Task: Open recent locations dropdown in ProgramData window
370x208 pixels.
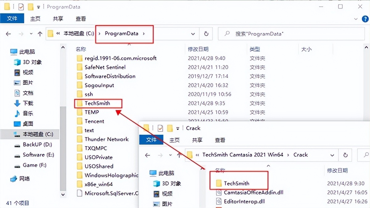Action: coord(31,34)
